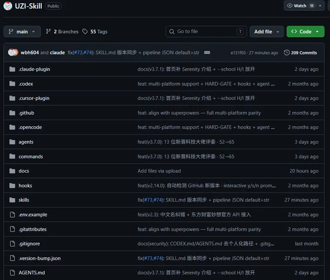The width and height of the screenshot is (330, 280).
Task: Open the skills folder icon
Action: (x=12, y=200)
